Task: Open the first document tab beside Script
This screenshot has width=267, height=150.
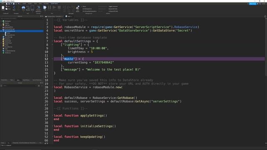Action: coord(54,16)
